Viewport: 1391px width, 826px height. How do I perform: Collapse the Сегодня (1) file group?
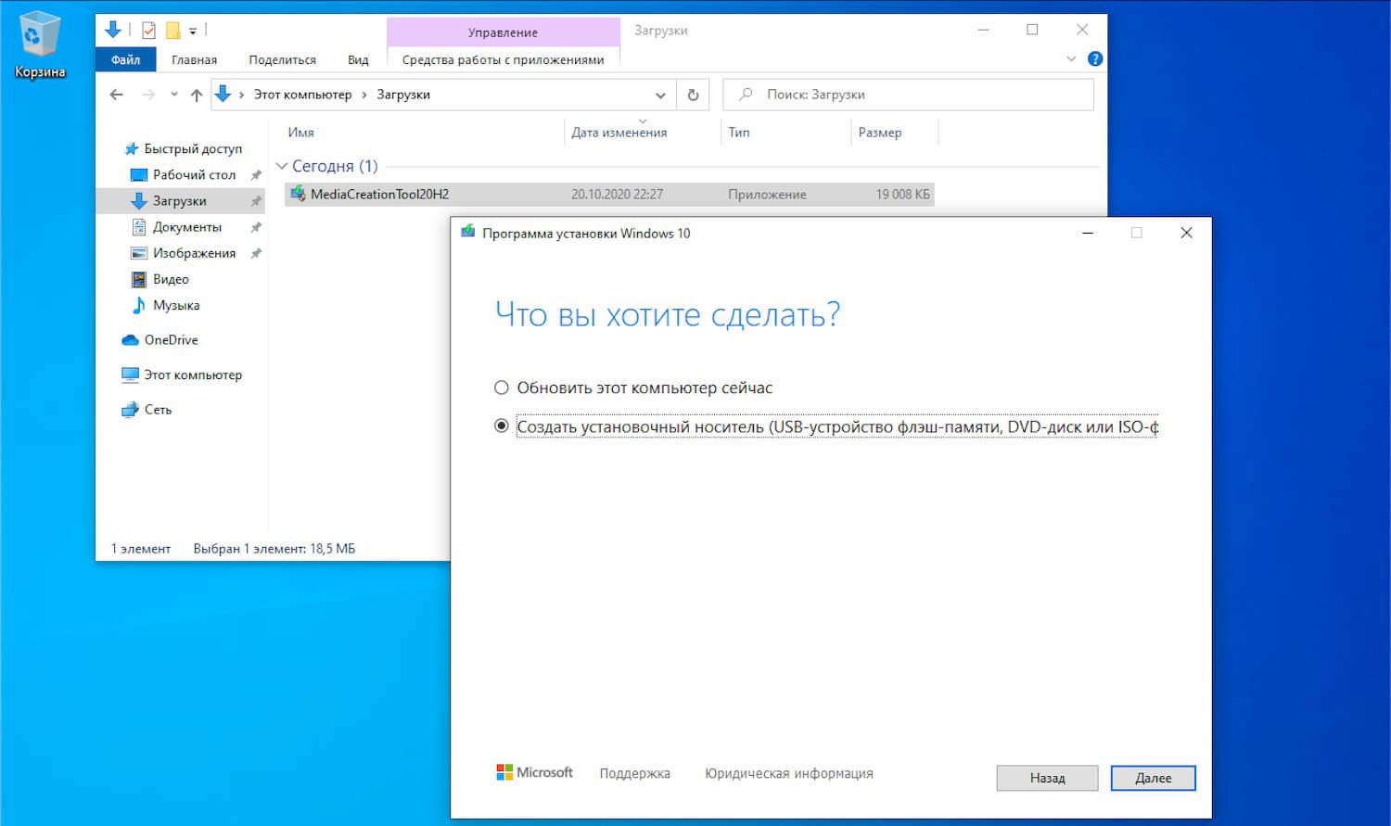[x=282, y=166]
